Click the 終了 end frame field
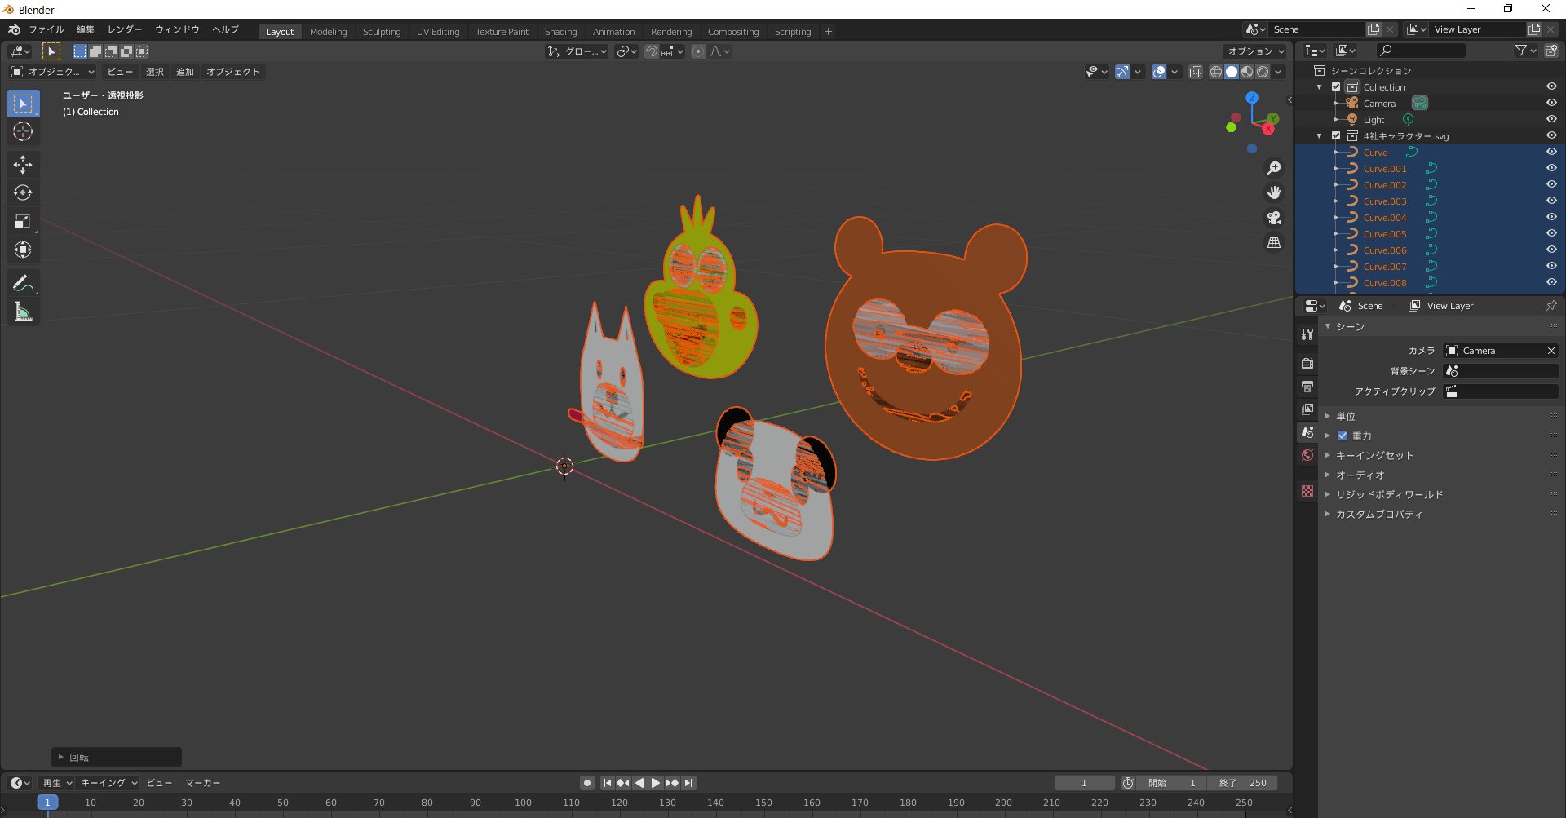Viewport: 1566px width, 818px height. (1243, 783)
